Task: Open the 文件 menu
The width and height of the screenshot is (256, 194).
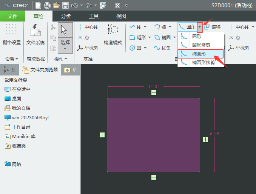Action: pos(12,16)
